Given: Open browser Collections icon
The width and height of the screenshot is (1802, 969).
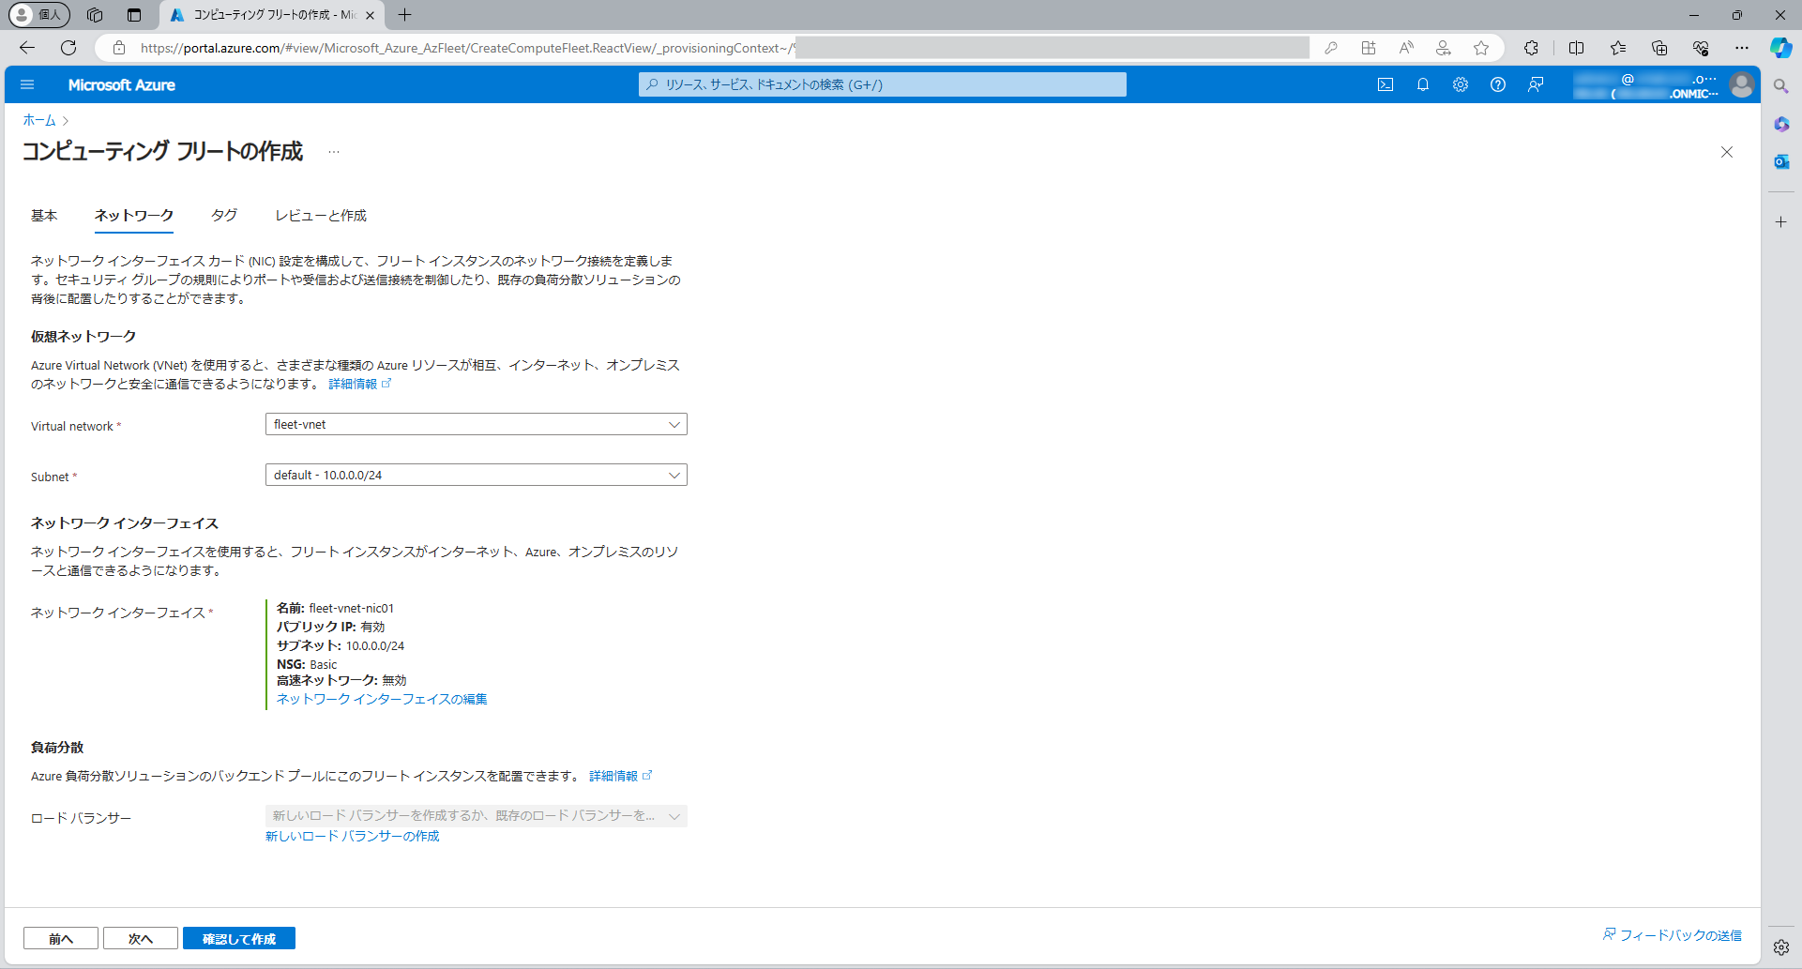Looking at the screenshot, I should (1659, 48).
